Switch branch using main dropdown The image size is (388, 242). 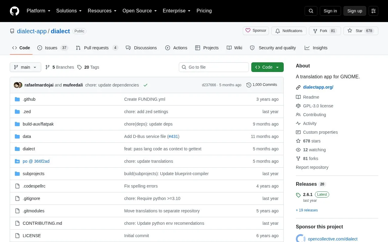click(x=25, y=67)
